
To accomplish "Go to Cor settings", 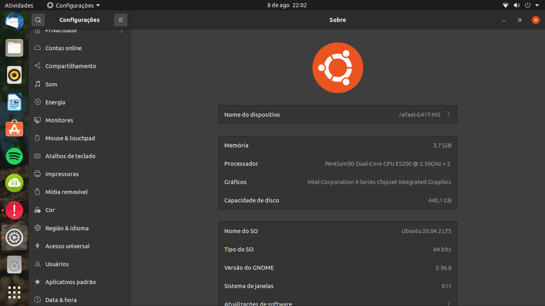I will click(79, 210).
